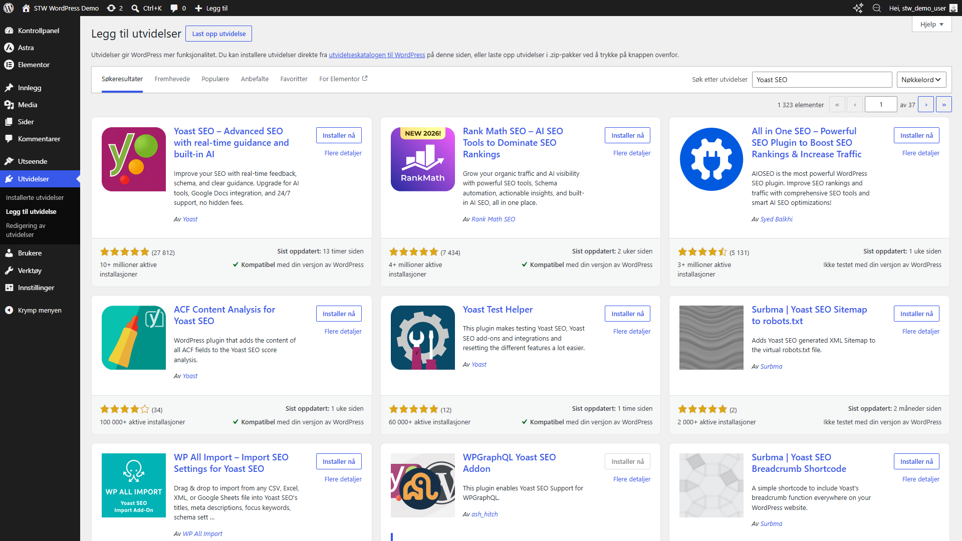Open Verktøy wrench icon in sidebar
The image size is (962, 541).
click(x=9, y=270)
